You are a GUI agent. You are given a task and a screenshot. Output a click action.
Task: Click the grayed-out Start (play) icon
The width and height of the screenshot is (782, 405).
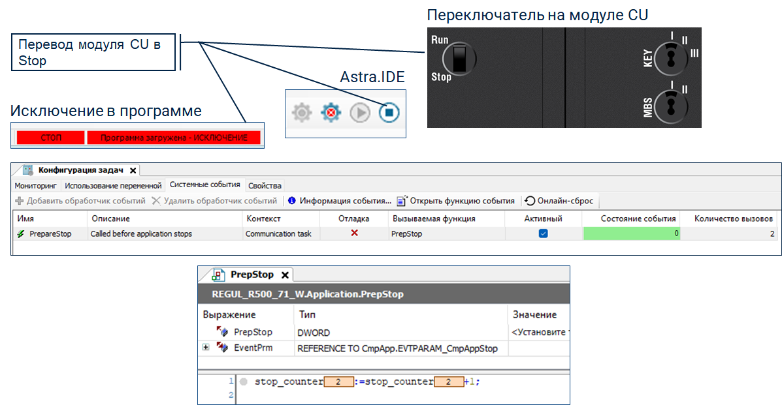click(x=359, y=113)
